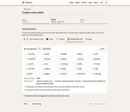Click seed word 21 'agile'

[x=32, y=74]
